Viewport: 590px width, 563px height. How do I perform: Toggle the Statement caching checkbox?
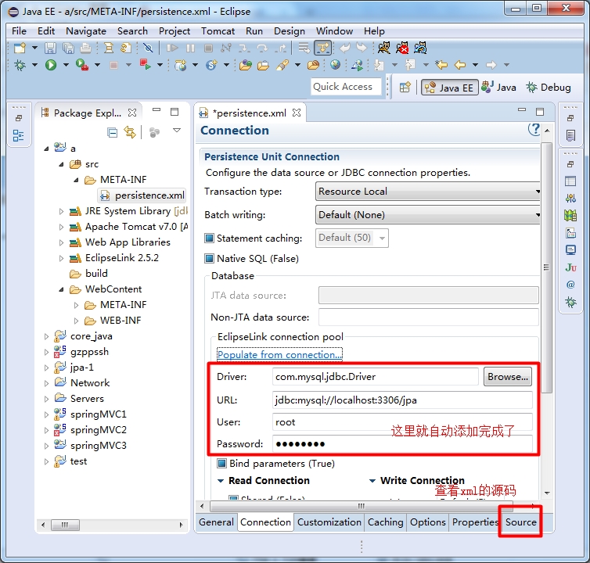tap(209, 238)
